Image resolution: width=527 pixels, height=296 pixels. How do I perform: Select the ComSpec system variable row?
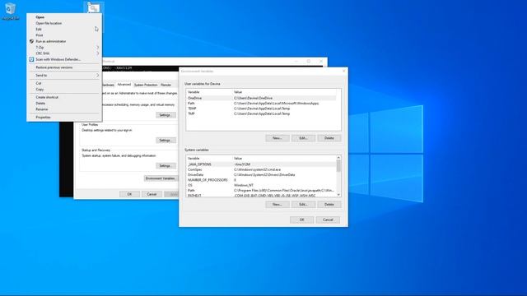point(261,170)
